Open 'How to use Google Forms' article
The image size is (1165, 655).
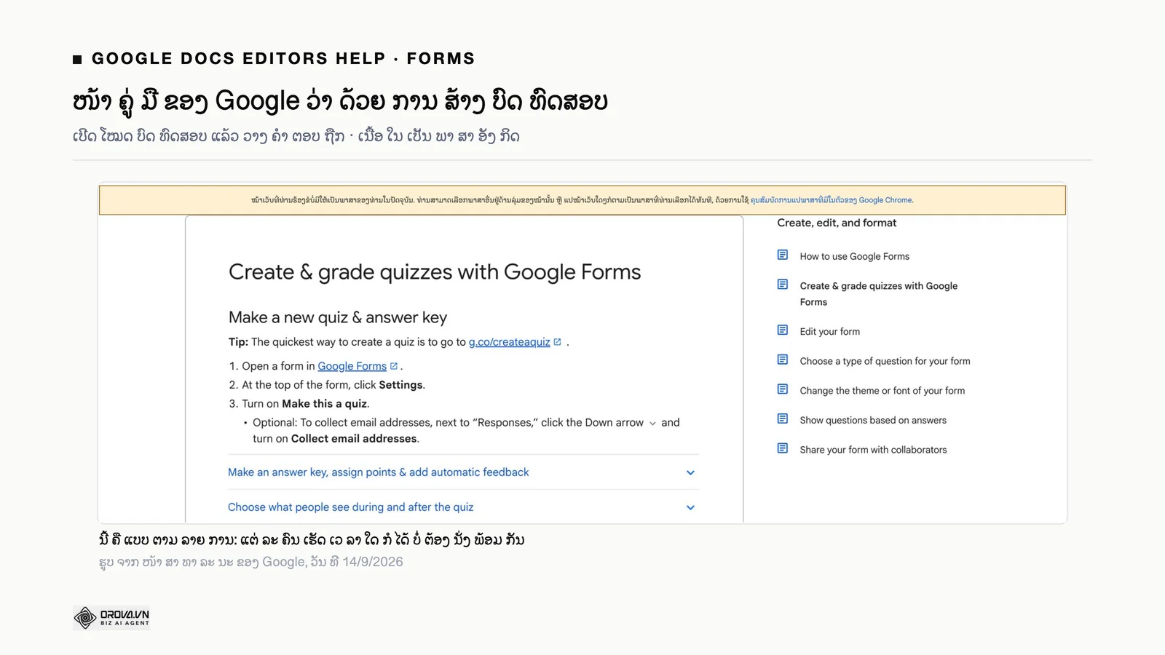pyautogui.click(x=854, y=256)
